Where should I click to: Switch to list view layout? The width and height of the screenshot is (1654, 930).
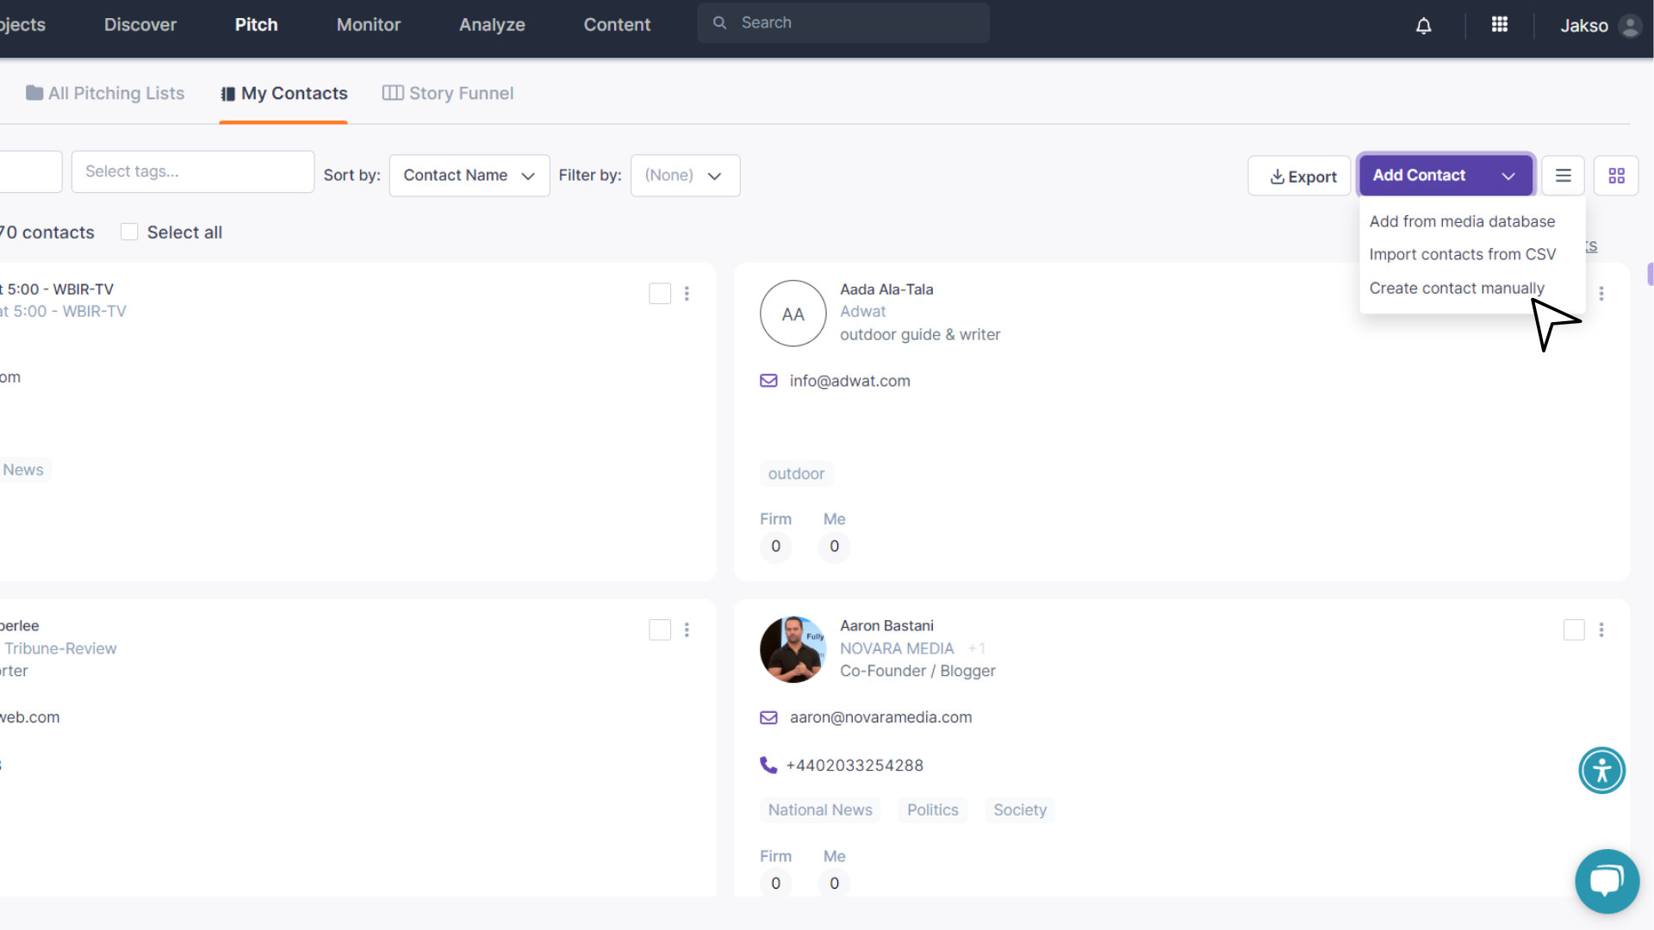coord(1564,176)
